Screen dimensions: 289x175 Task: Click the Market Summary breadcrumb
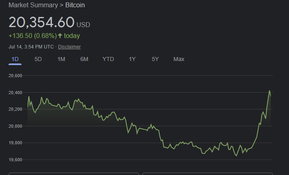pos(33,5)
